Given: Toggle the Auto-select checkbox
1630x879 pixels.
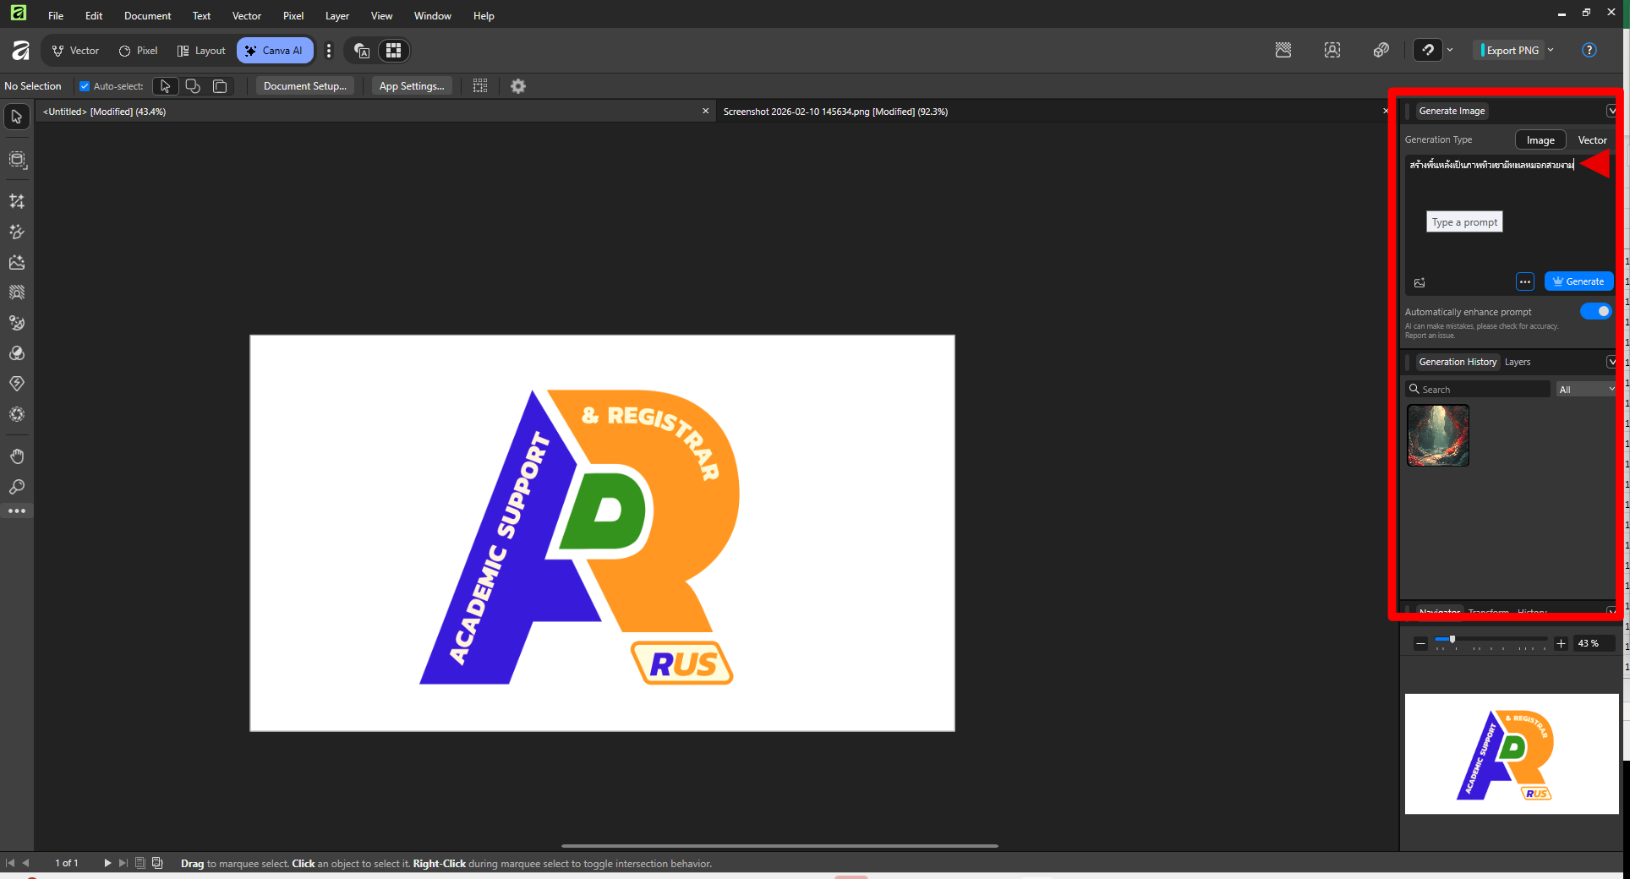Looking at the screenshot, I should [85, 86].
